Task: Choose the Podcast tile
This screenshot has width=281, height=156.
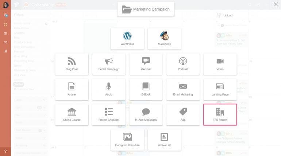Action: tap(183, 64)
